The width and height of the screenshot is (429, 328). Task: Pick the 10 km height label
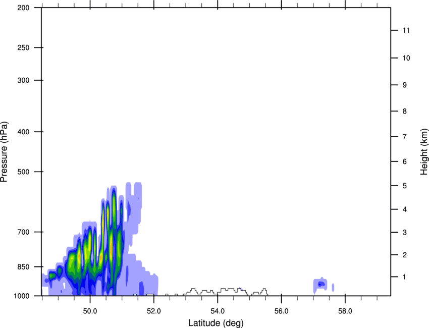click(406, 58)
